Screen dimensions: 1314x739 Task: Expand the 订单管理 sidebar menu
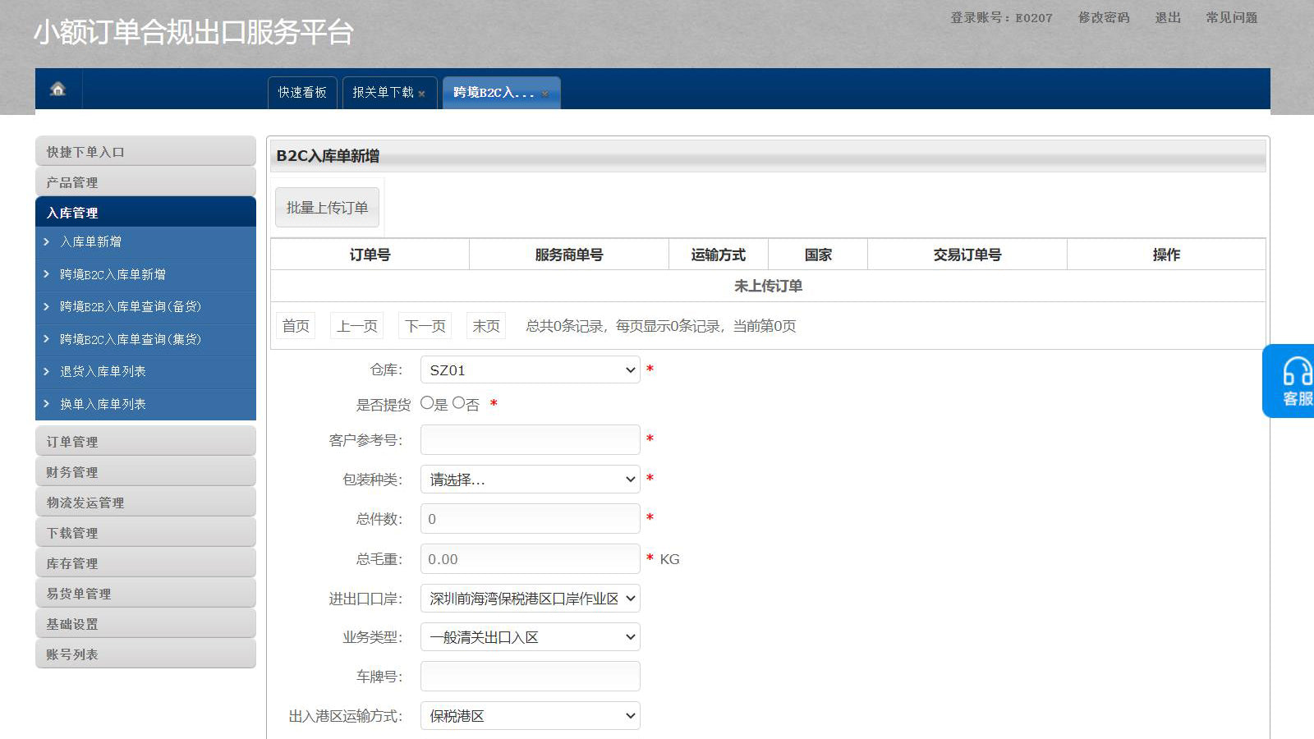(x=145, y=442)
